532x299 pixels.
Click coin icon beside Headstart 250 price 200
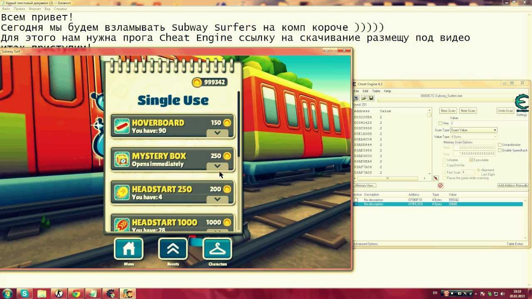tap(227, 189)
